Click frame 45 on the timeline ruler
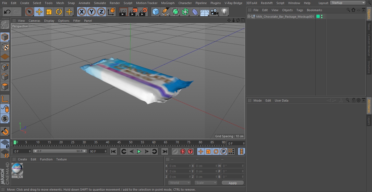The width and height of the screenshot is (372, 192). [119, 142]
